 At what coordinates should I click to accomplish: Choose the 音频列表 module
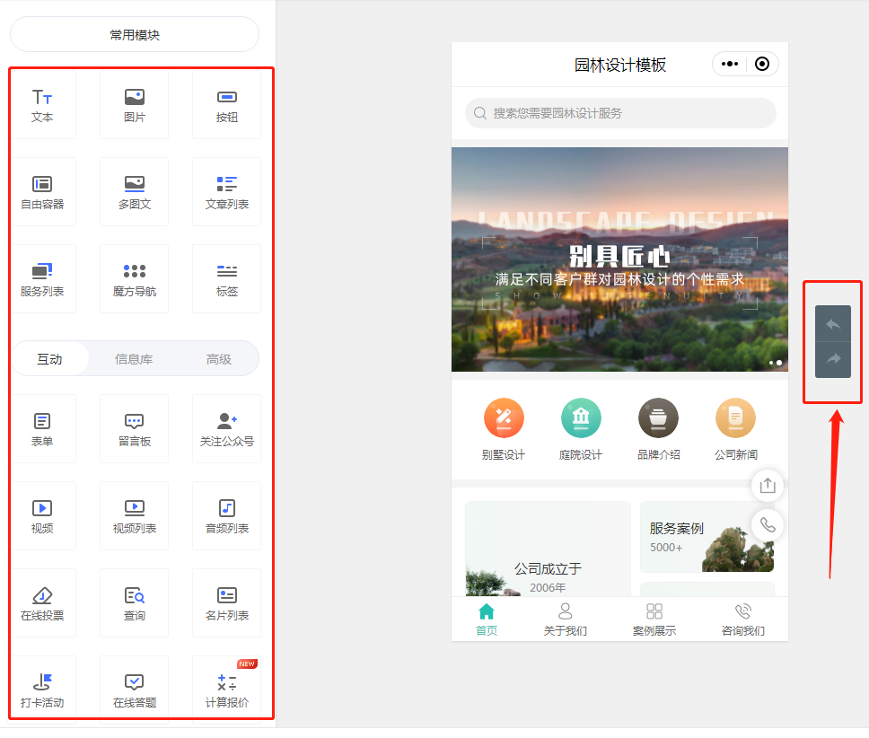[226, 516]
